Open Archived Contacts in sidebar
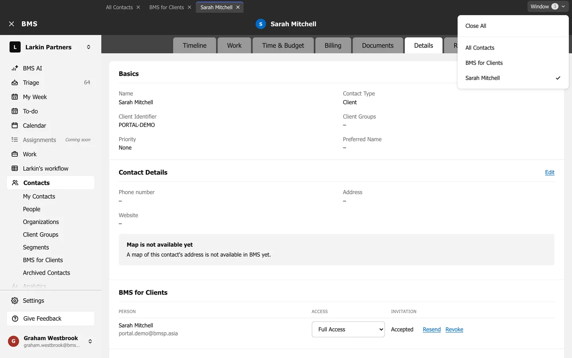The image size is (572, 358). pos(46,273)
